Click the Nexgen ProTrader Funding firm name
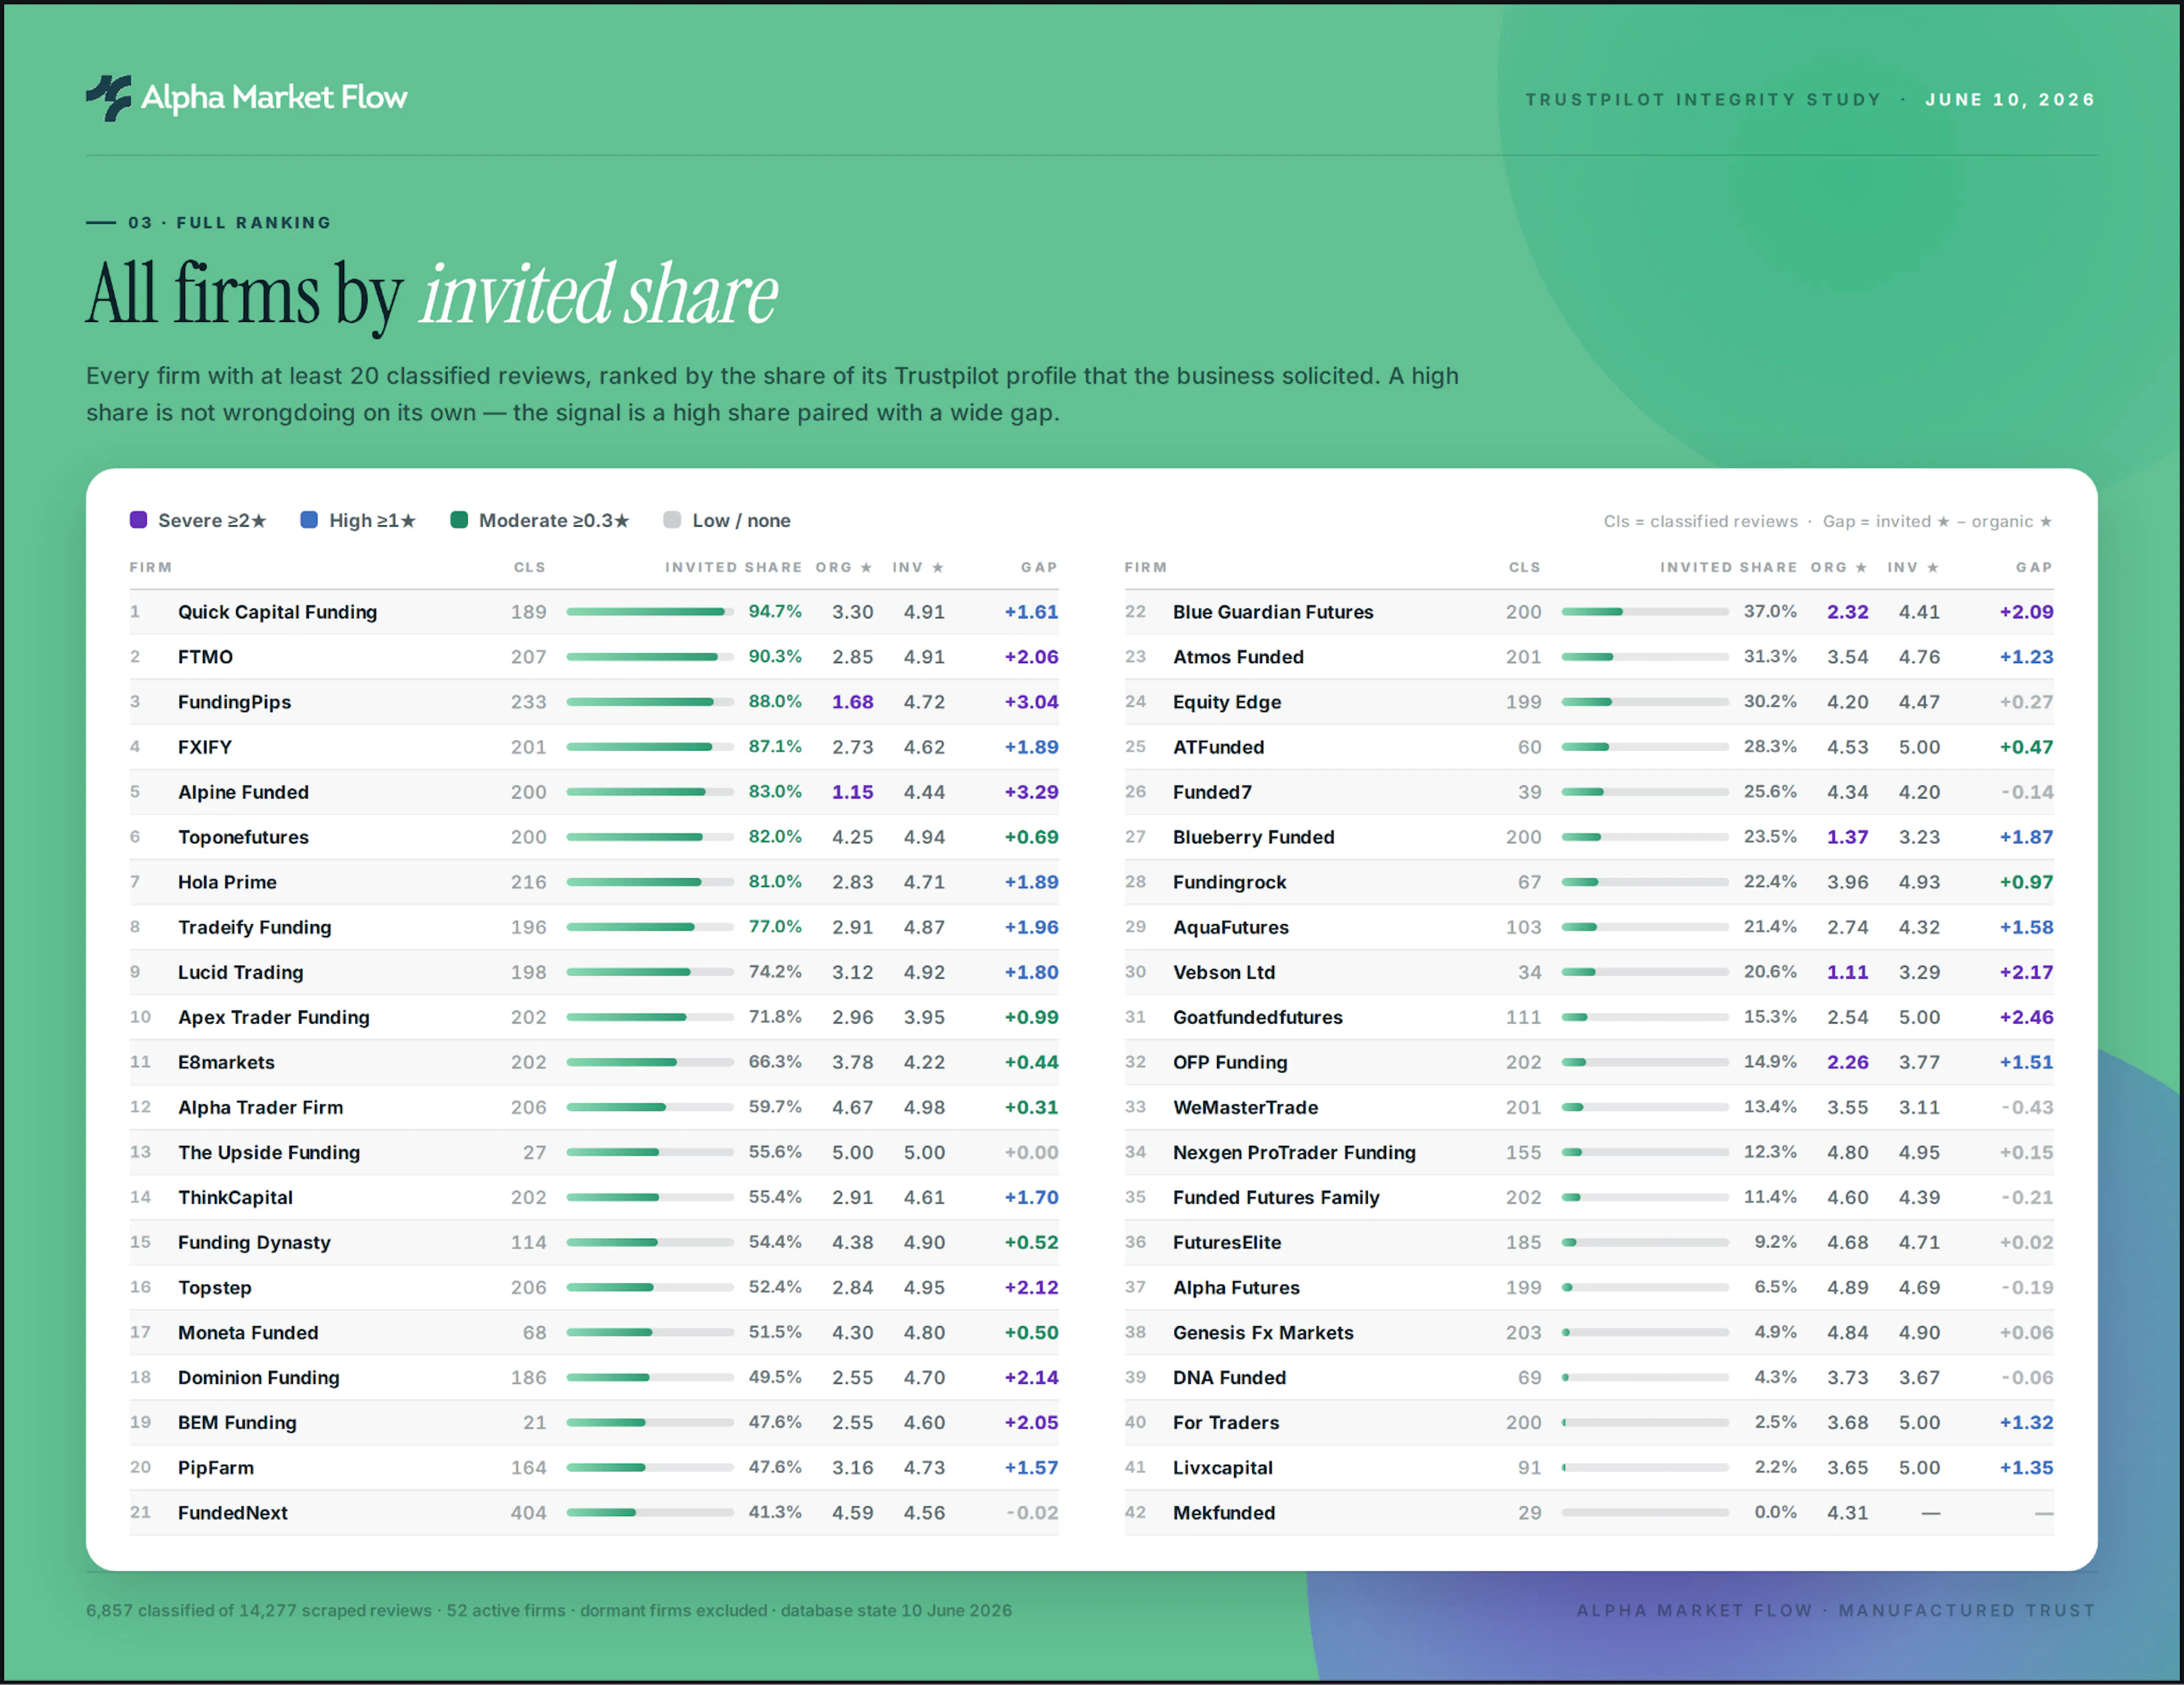 coord(1294,1152)
